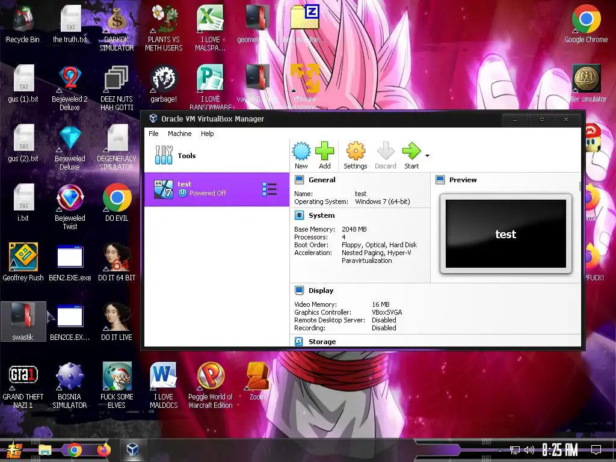Open the Machine menu

coord(179,134)
